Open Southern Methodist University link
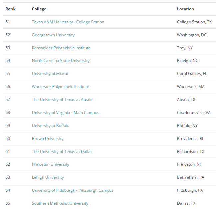 tap(60, 203)
